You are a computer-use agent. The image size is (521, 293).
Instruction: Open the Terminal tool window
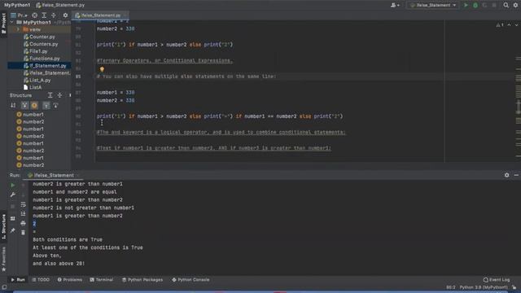pyautogui.click(x=101, y=280)
